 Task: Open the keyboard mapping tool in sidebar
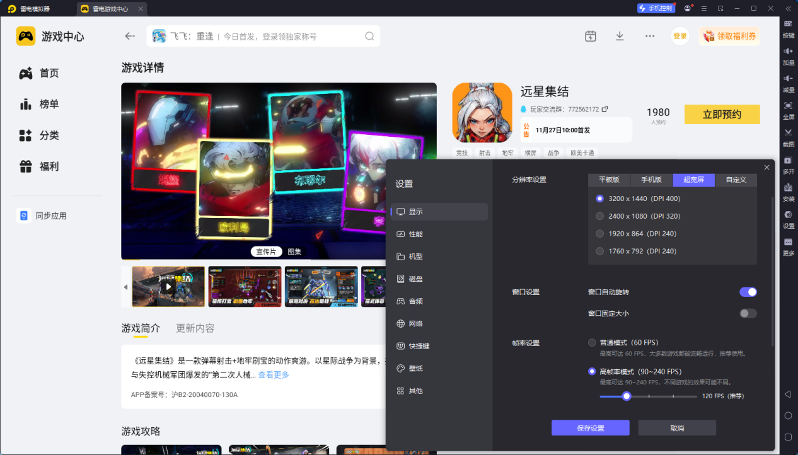pos(788,24)
